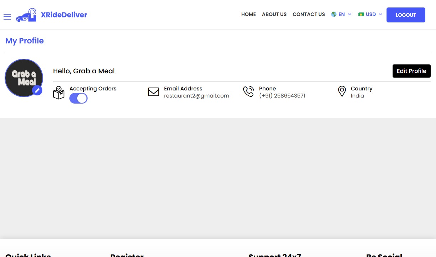Viewport: 436px width, 257px height.
Task: Go to the HOME page
Action: (248, 15)
